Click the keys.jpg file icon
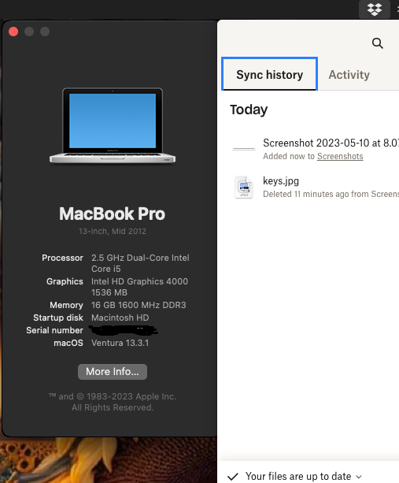Image resolution: width=399 pixels, height=483 pixels. 244,187
